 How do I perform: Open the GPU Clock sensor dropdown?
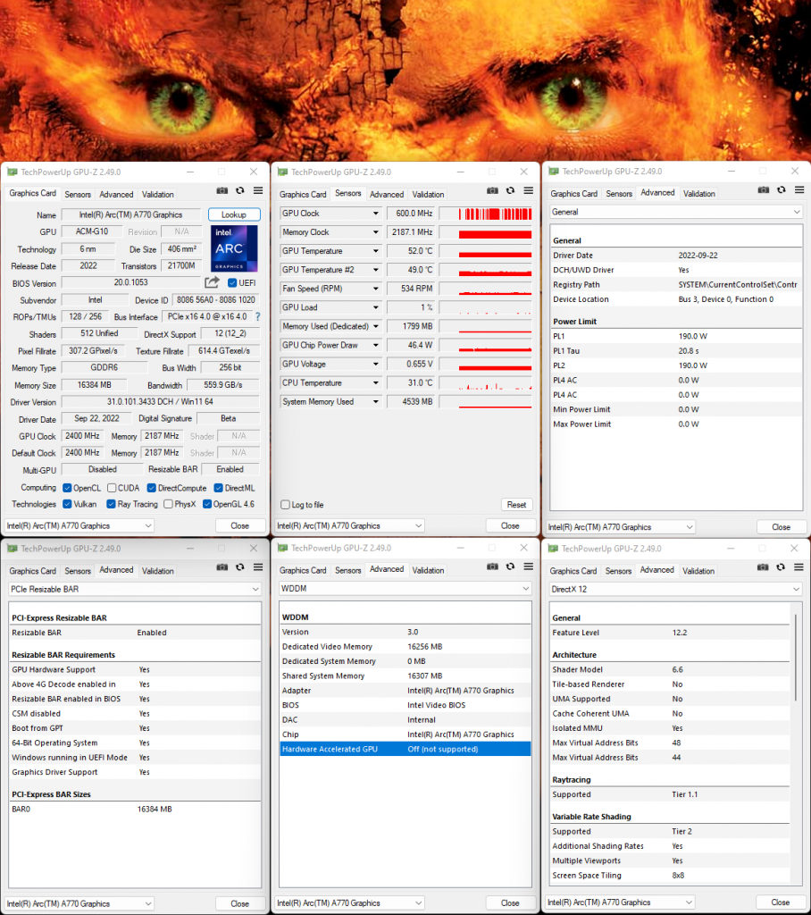(x=376, y=214)
